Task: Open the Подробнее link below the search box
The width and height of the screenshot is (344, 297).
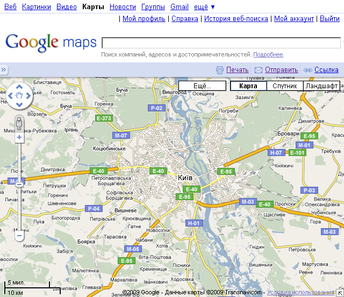Action: (x=268, y=55)
